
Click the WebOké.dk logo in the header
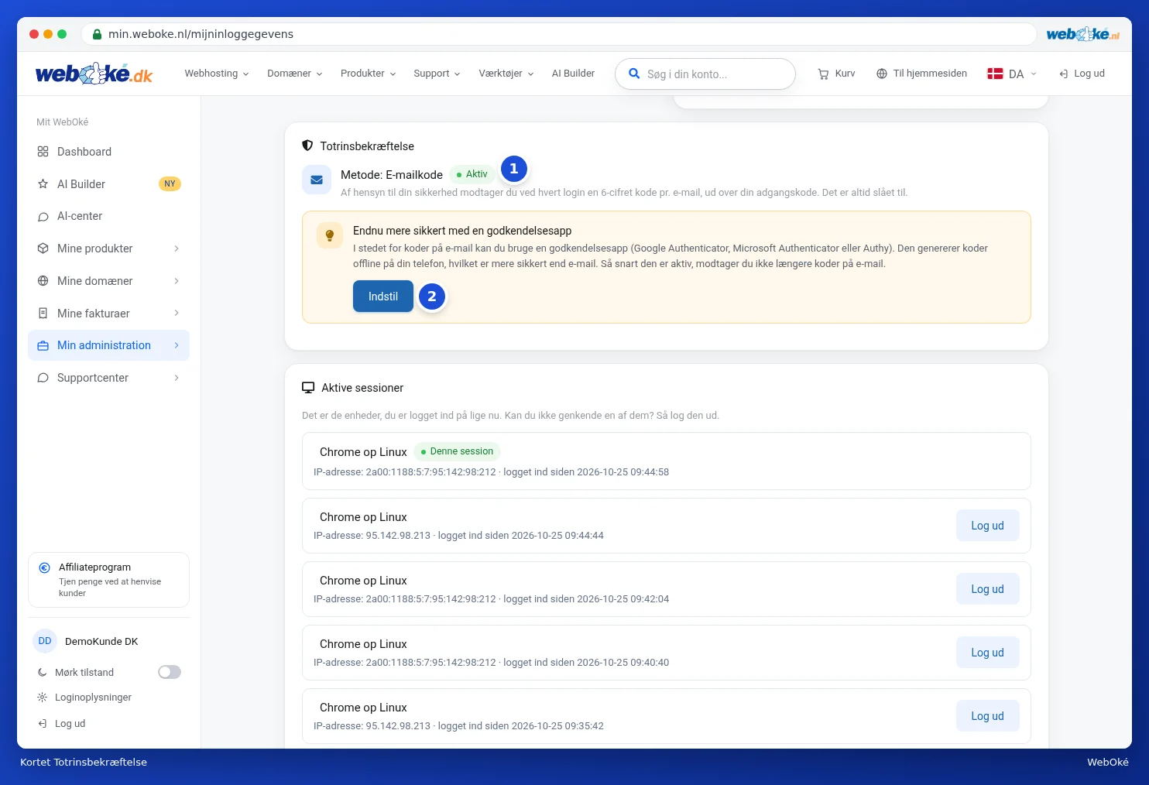(x=94, y=74)
